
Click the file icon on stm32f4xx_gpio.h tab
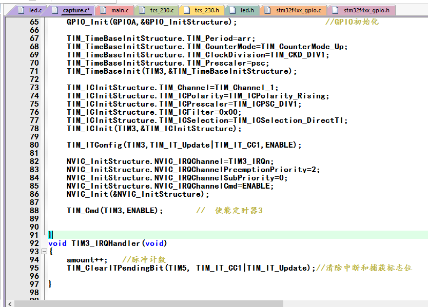(x=336, y=10)
